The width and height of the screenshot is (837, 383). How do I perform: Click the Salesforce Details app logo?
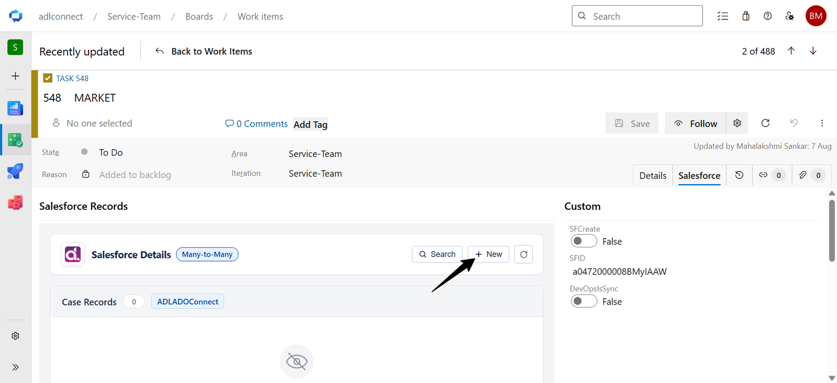[x=73, y=254]
